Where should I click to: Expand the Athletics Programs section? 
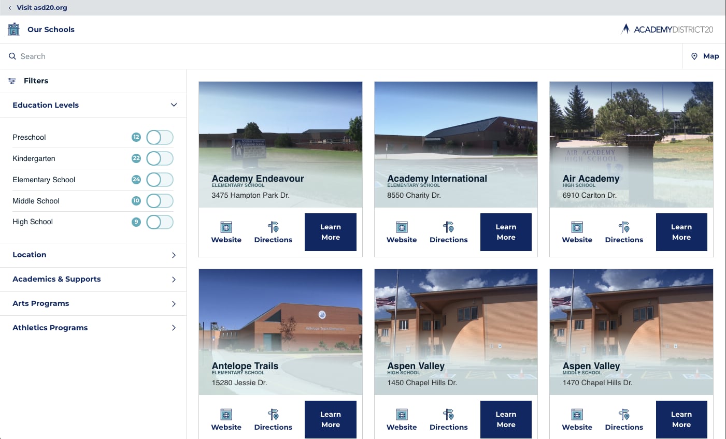(93, 328)
